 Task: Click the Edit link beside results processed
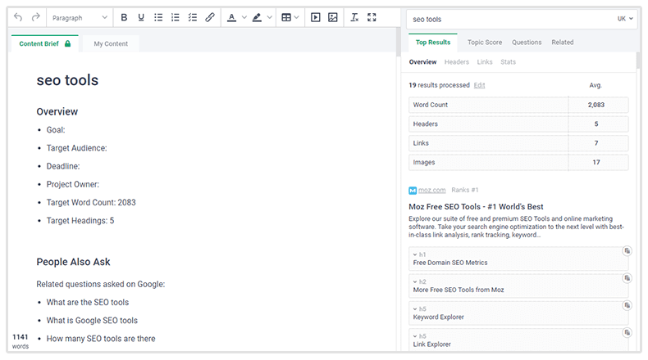(x=479, y=85)
